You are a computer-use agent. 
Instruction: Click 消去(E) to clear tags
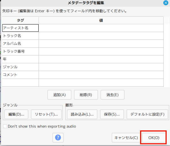point(112,95)
